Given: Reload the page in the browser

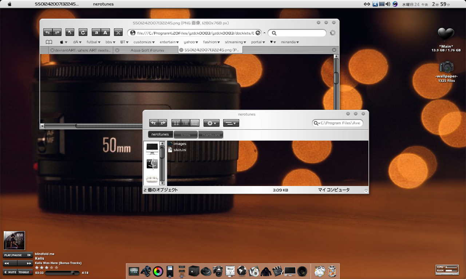Looking at the screenshot, I should pos(83,32).
